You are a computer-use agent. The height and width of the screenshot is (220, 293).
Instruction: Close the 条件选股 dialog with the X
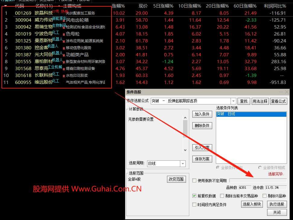tap(287, 92)
